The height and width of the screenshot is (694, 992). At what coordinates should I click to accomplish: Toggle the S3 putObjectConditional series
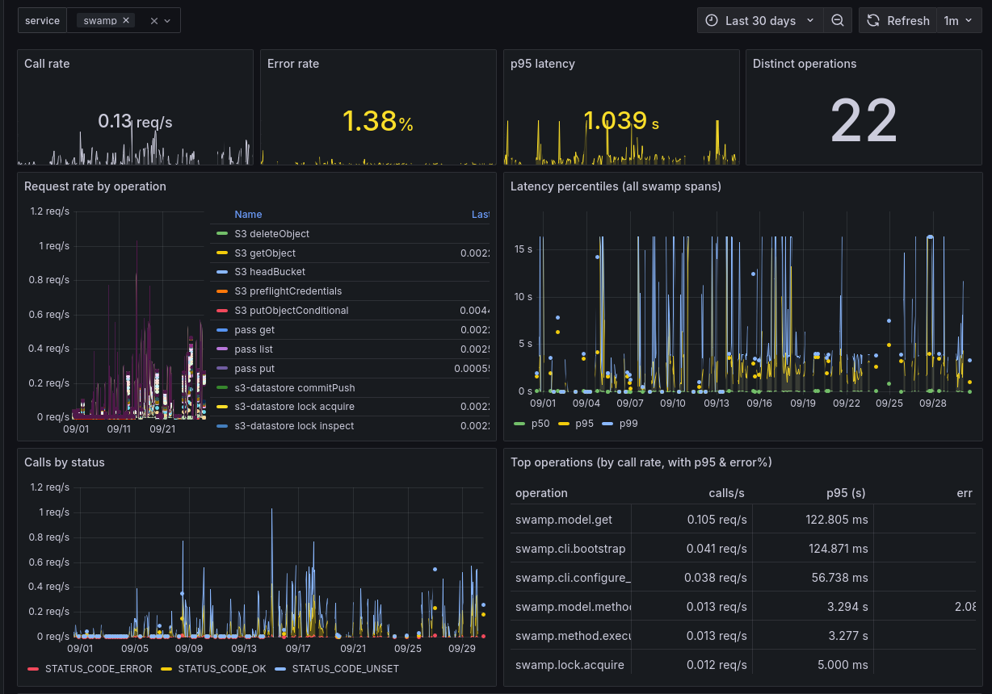(x=292, y=311)
